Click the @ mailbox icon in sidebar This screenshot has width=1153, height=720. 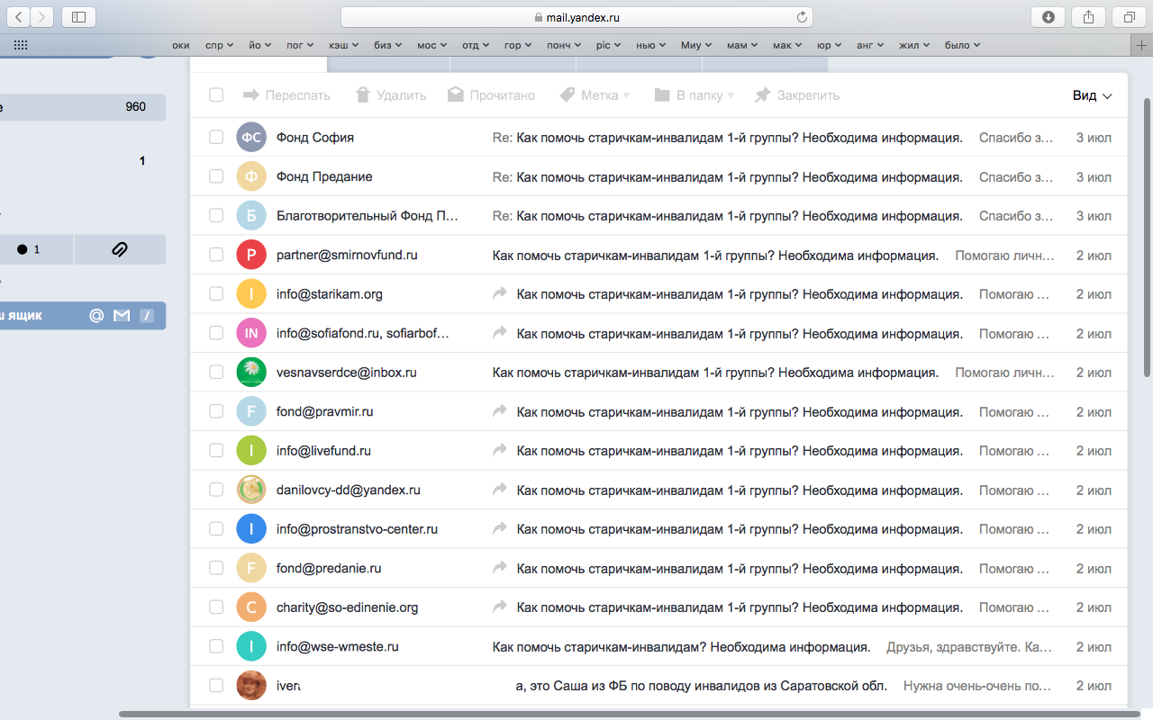[96, 315]
